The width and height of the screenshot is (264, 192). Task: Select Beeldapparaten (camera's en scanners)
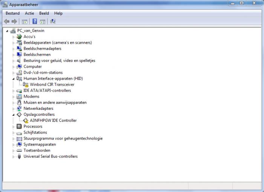(58, 43)
